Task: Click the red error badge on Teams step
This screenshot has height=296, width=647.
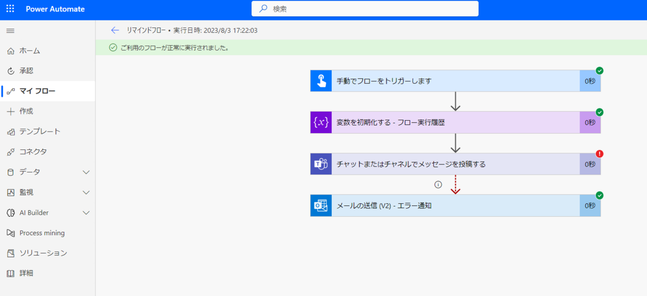Action: tap(600, 154)
